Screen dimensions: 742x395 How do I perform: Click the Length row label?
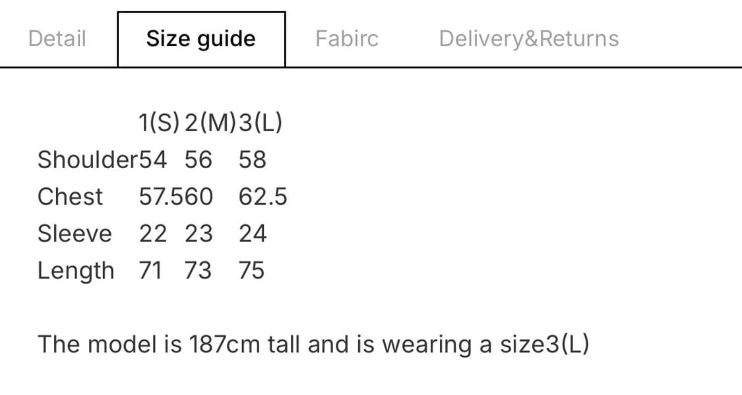[76, 270]
